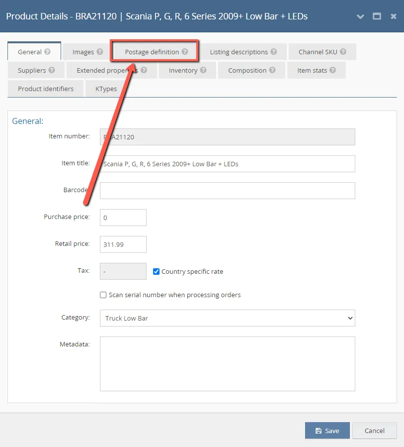Click into the Purchase price field

click(x=123, y=218)
